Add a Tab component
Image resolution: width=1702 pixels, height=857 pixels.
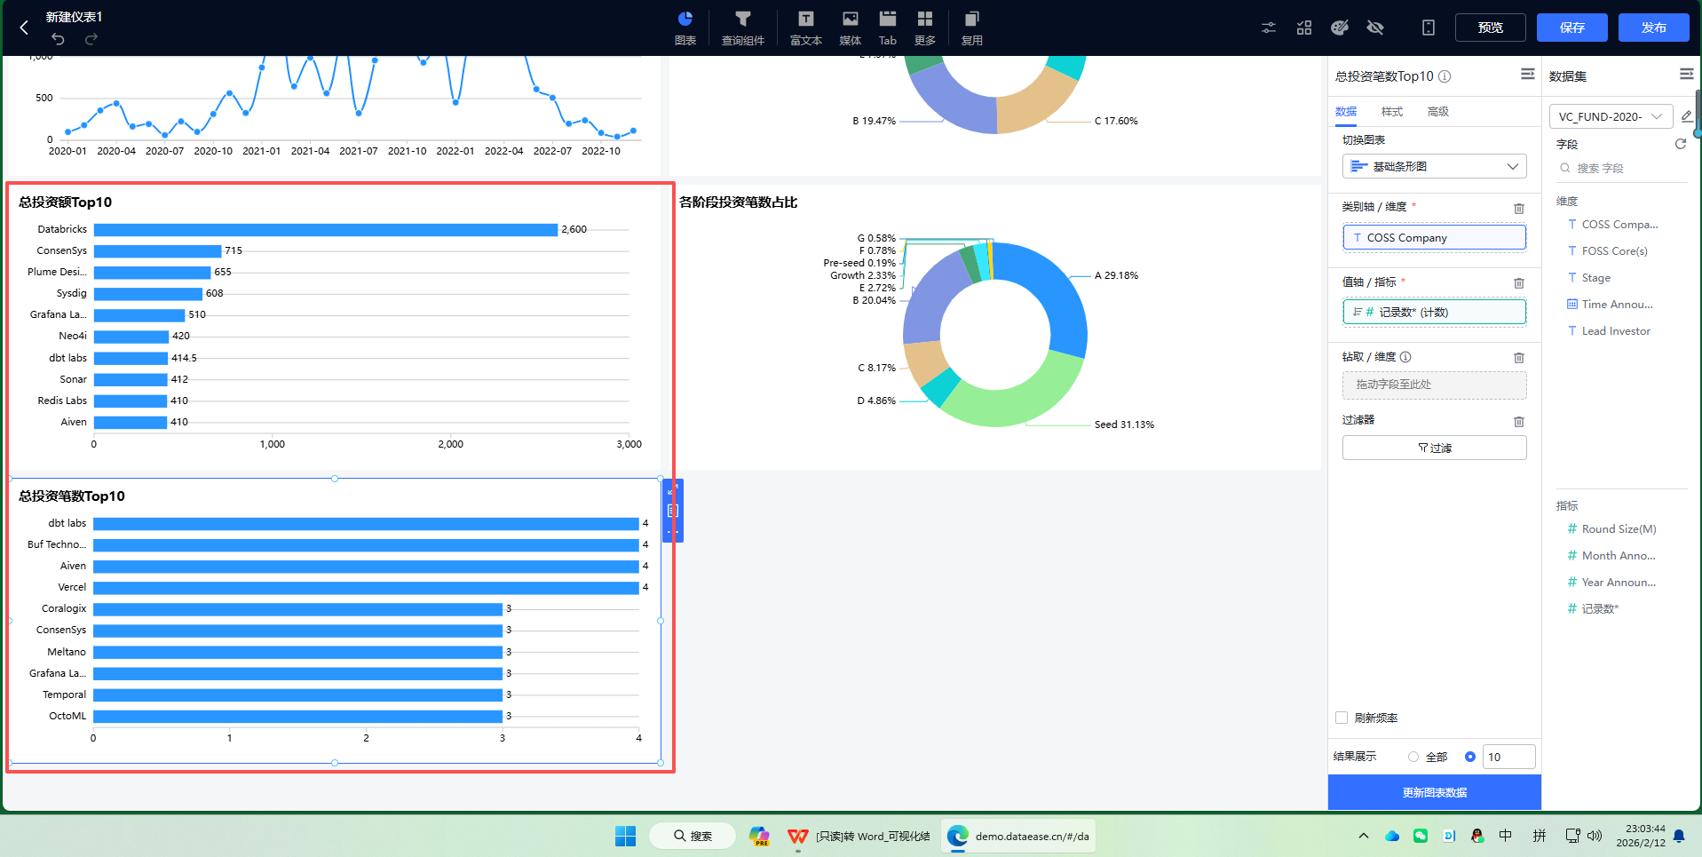(x=888, y=28)
